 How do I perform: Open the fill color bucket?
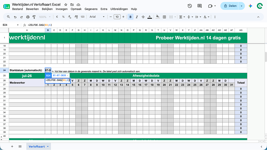158,17
